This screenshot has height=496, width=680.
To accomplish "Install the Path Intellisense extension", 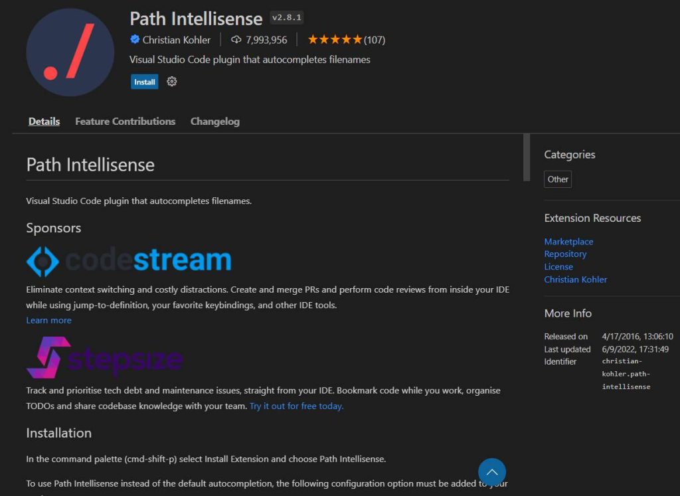I will pyautogui.click(x=144, y=82).
